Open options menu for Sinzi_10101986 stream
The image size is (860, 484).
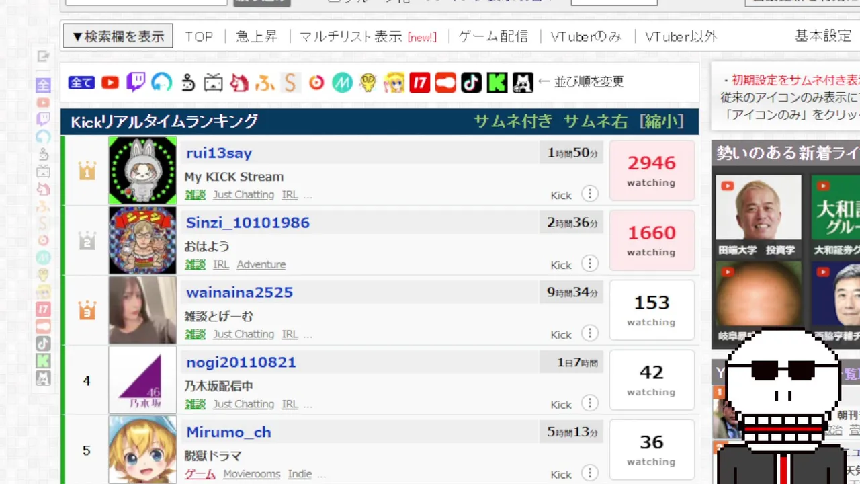coord(589,264)
